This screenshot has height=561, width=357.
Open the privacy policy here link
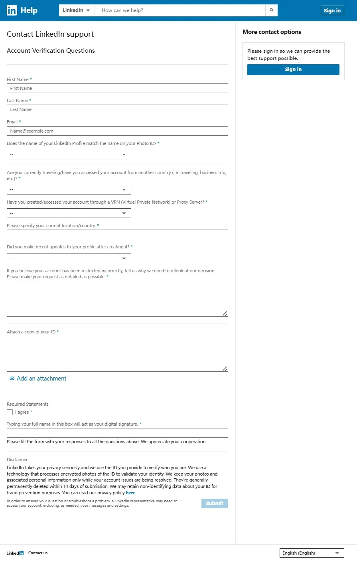(130, 493)
